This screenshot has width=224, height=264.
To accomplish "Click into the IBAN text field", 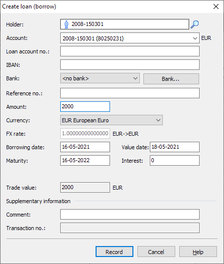I will 130,65.
